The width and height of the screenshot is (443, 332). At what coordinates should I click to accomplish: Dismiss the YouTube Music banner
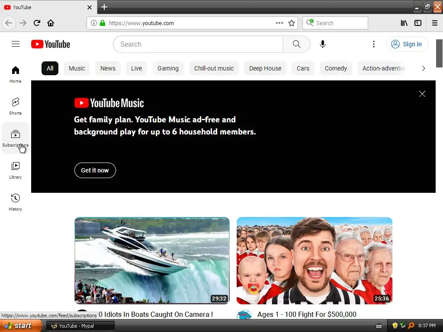pyautogui.click(x=422, y=94)
